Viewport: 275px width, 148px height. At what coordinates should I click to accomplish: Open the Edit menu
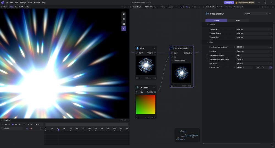(16, 3)
